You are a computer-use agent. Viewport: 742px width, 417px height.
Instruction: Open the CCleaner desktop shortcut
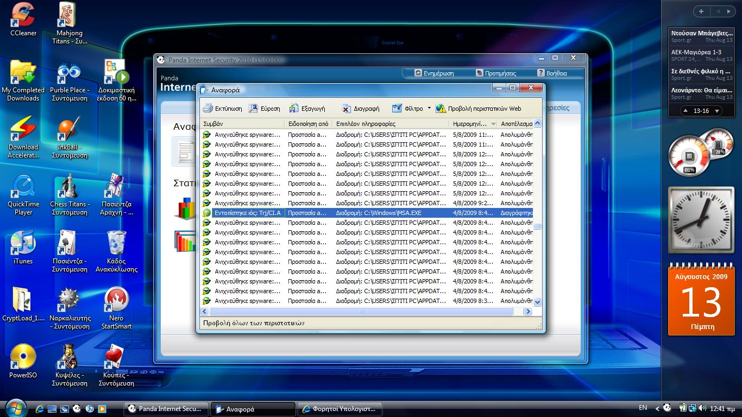pos(23,20)
